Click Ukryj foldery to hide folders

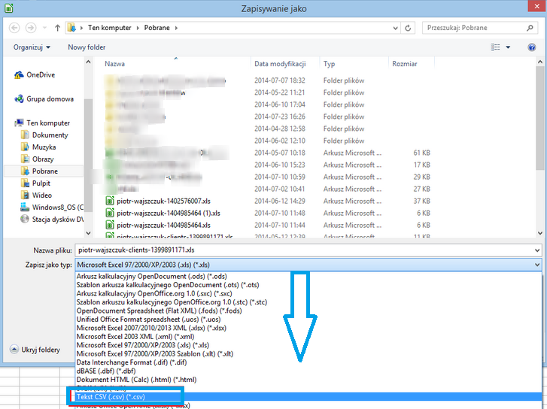tap(35, 350)
